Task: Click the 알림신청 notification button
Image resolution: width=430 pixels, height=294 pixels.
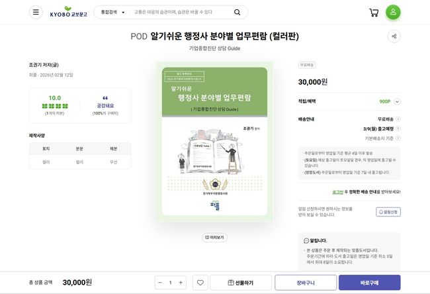Action: 388,212
